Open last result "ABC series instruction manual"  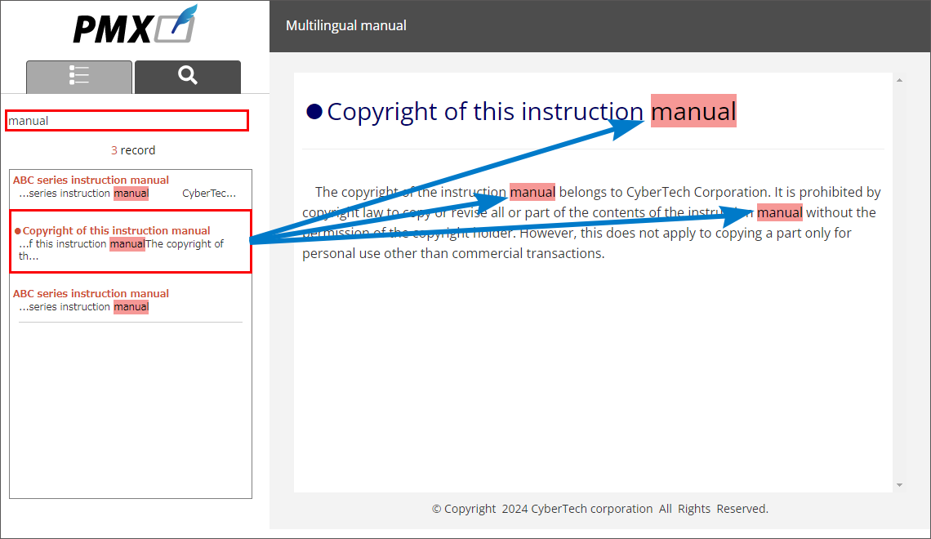click(x=91, y=293)
